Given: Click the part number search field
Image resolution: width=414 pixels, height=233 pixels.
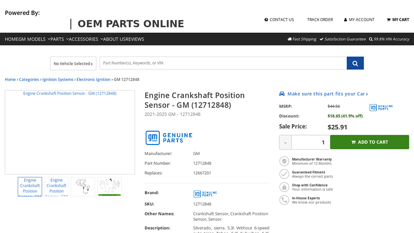Looking at the screenshot, I should coord(223,63).
